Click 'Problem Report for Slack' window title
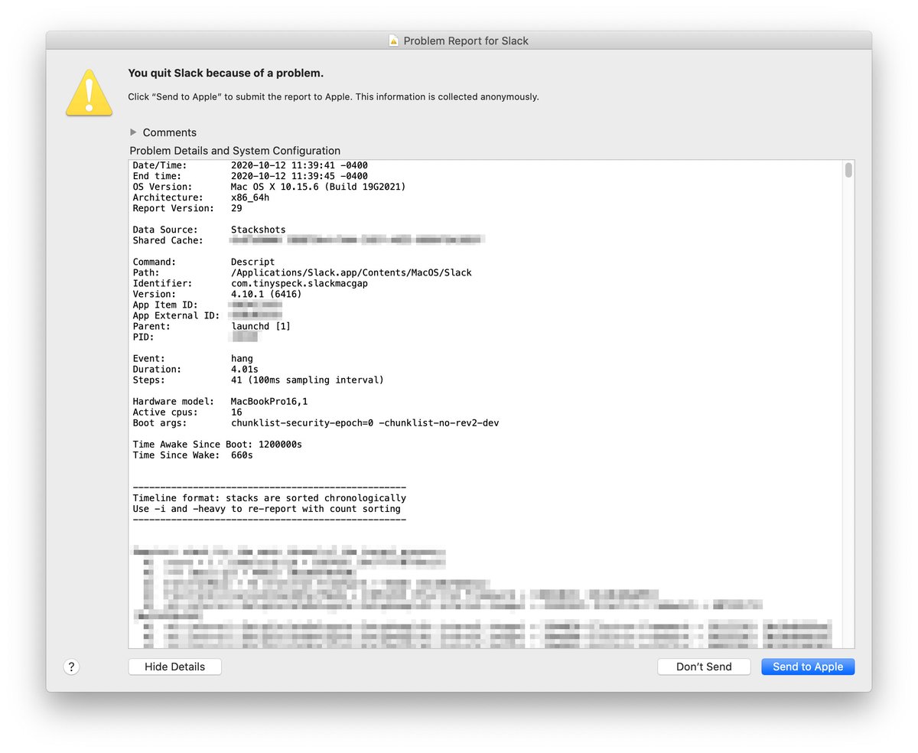Screen dimensions: 918x753 click(466, 41)
